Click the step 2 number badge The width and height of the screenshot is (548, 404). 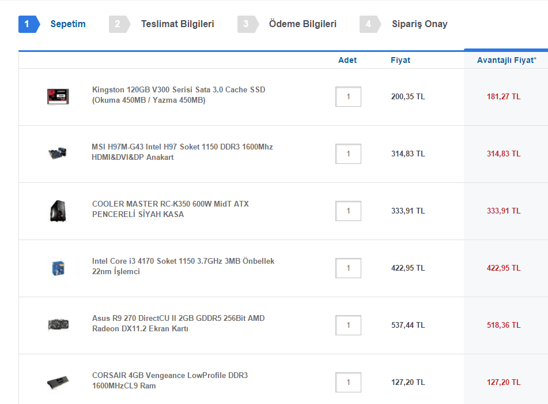click(x=118, y=24)
